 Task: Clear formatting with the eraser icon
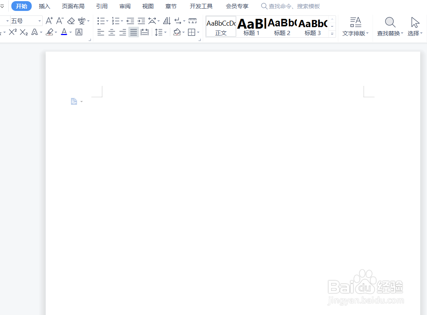coord(71,21)
